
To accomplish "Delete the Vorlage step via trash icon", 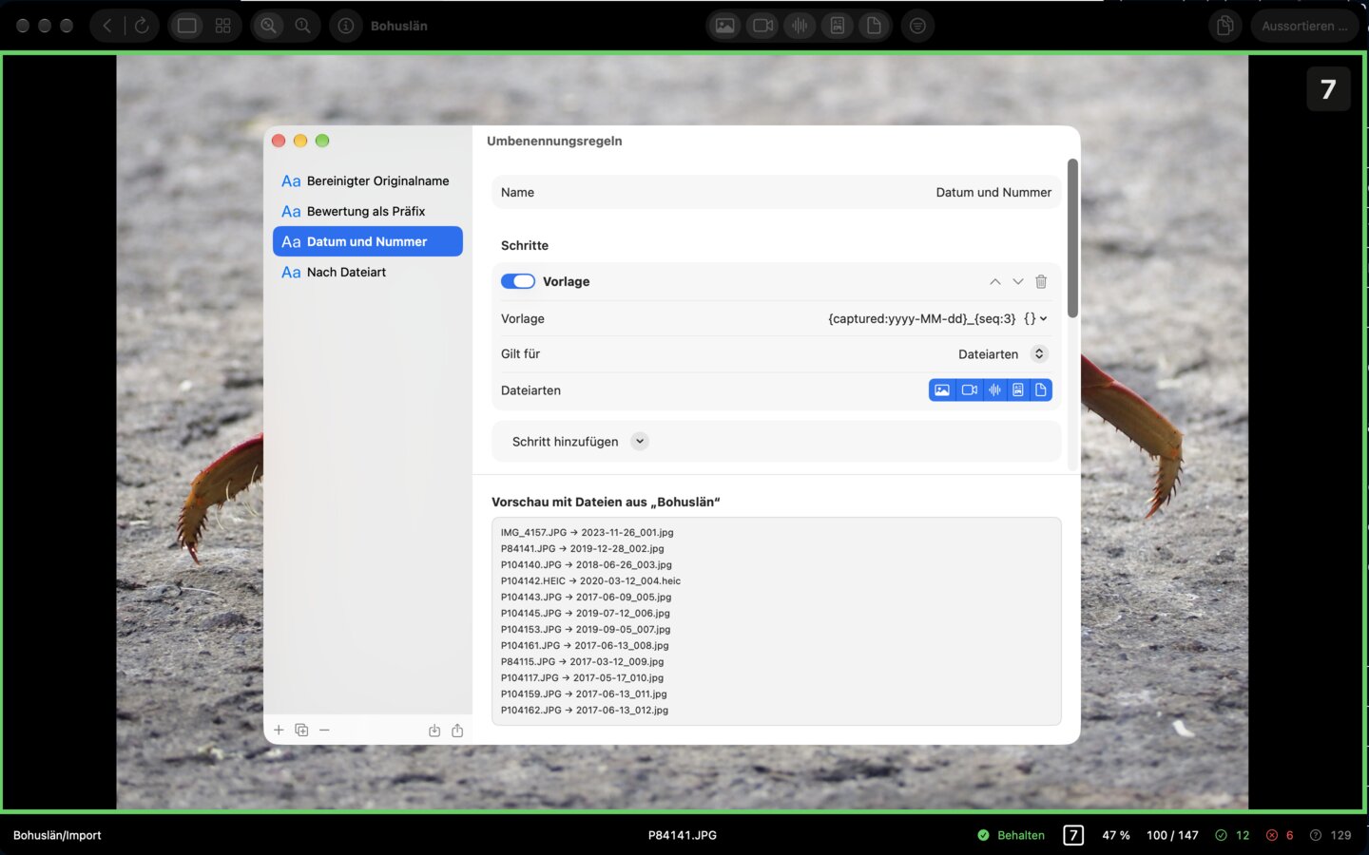I will tap(1041, 281).
